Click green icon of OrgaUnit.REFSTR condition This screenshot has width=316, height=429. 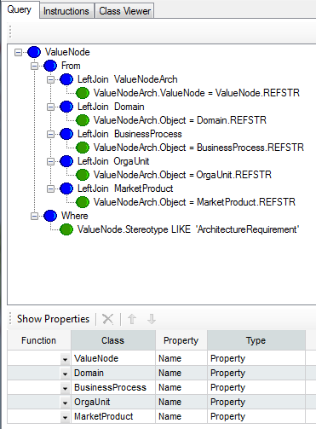[x=83, y=175]
